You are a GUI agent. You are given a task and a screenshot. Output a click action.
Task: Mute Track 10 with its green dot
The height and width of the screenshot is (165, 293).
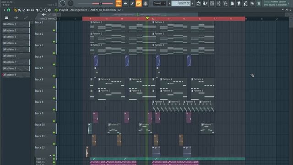[54, 132]
